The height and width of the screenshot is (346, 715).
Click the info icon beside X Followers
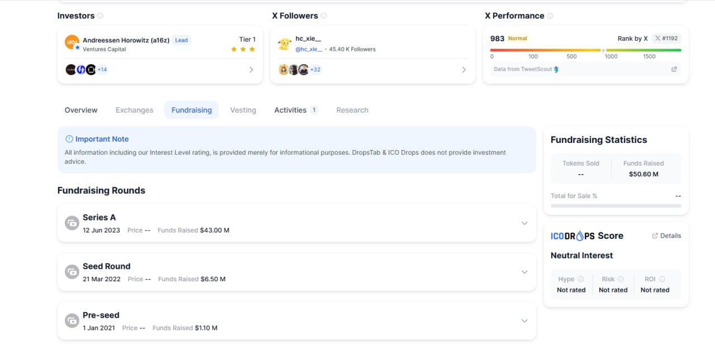[x=324, y=16]
